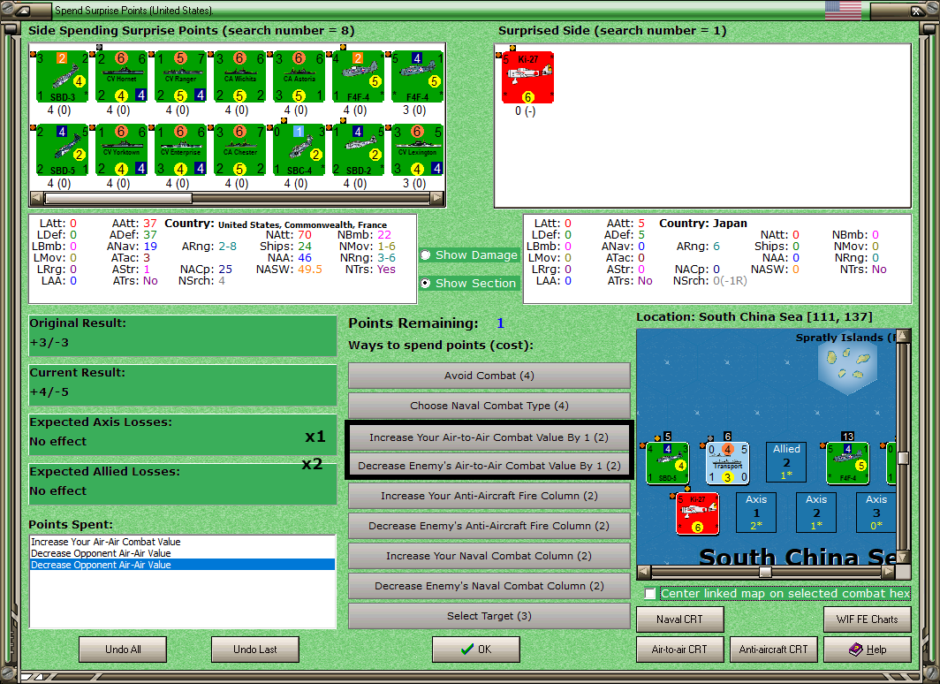
Task: Click the window system menu icon top-left
Action: click(23, 11)
